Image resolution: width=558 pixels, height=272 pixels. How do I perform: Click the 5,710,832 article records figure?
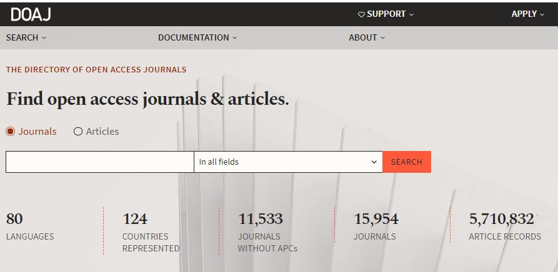pyautogui.click(x=501, y=219)
